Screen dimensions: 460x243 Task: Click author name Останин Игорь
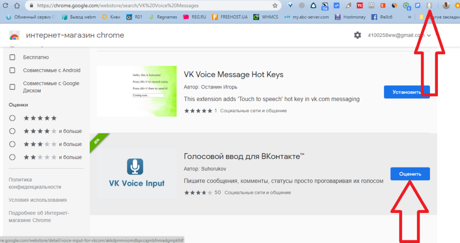click(219, 87)
